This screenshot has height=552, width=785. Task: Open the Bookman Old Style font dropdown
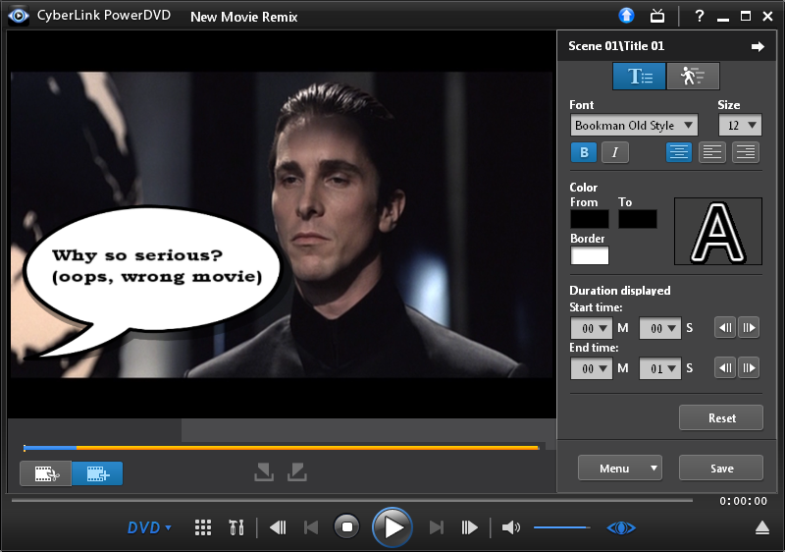(634, 125)
